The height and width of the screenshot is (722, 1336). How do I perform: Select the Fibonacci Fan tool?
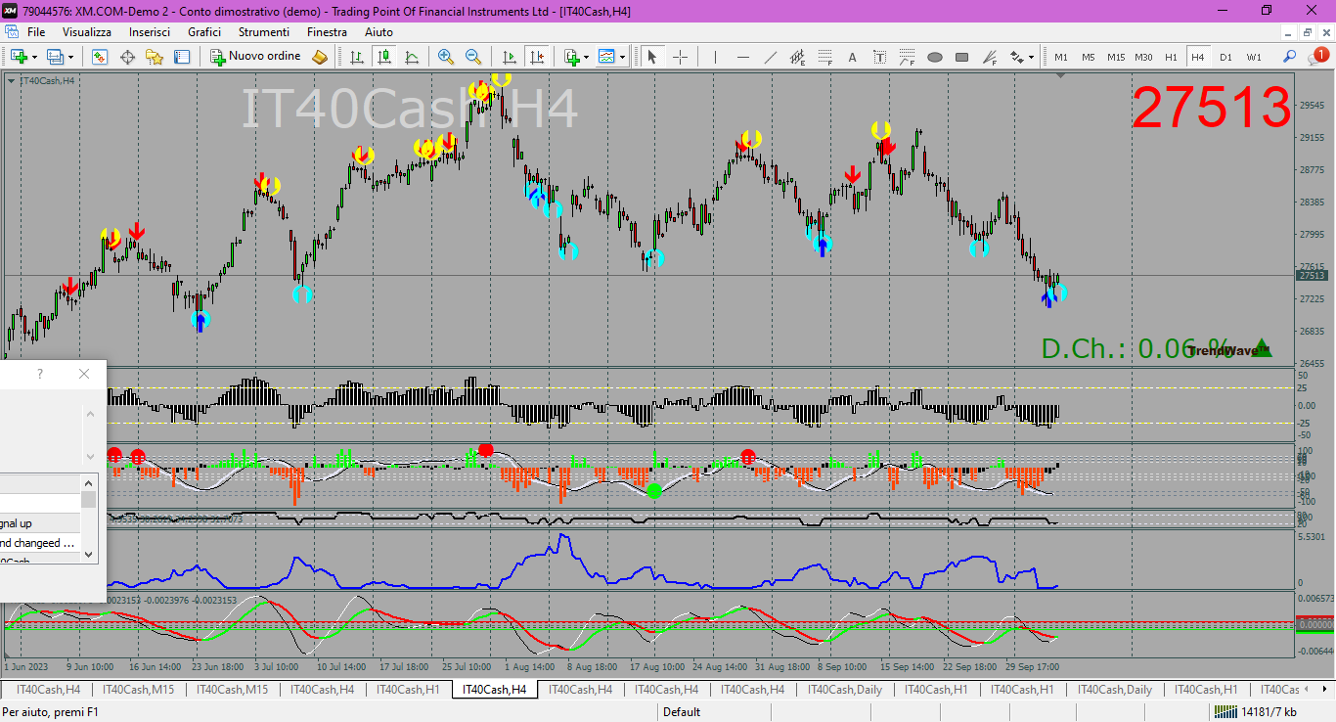click(989, 57)
